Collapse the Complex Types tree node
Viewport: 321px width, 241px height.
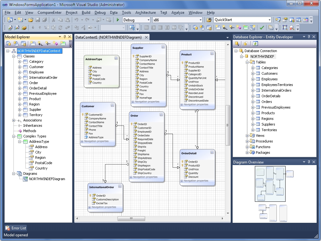pos(13,136)
